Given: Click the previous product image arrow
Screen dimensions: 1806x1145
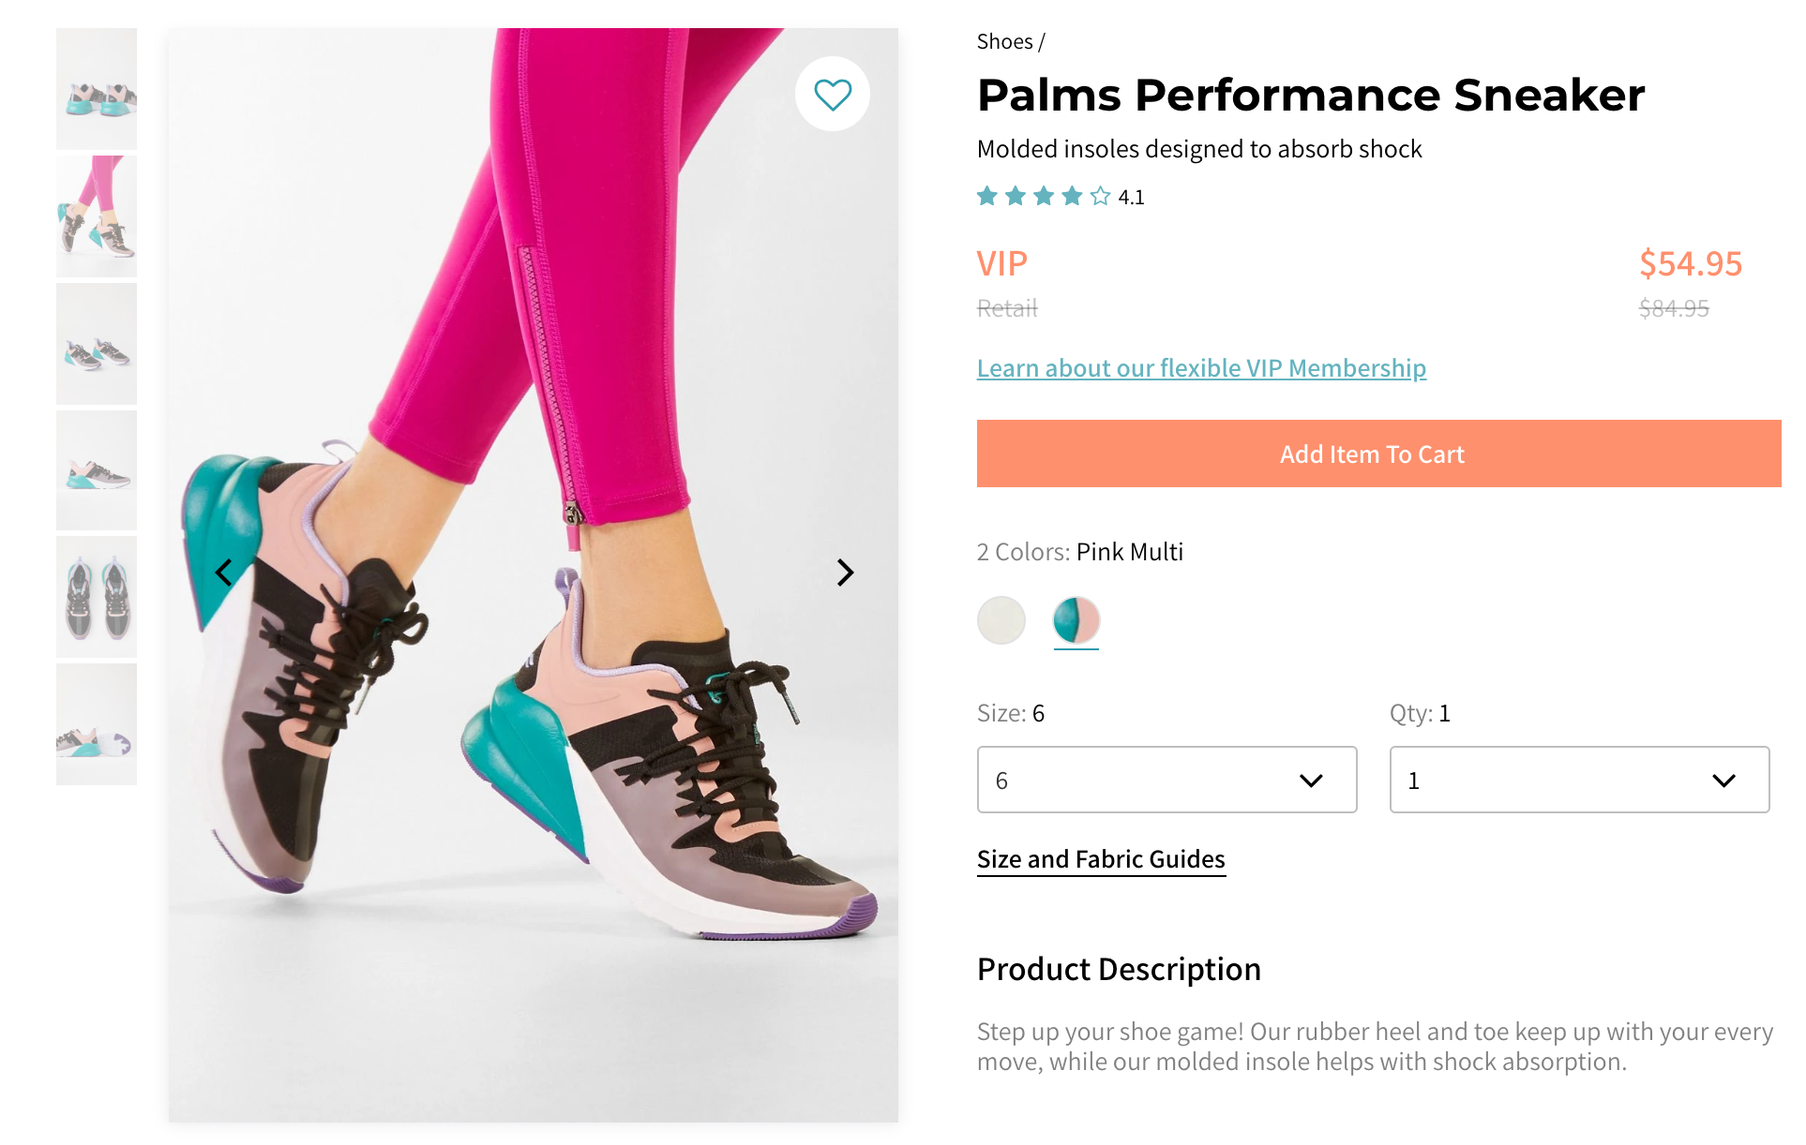Looking at the screenshot, I should click(x=224, y=572).
